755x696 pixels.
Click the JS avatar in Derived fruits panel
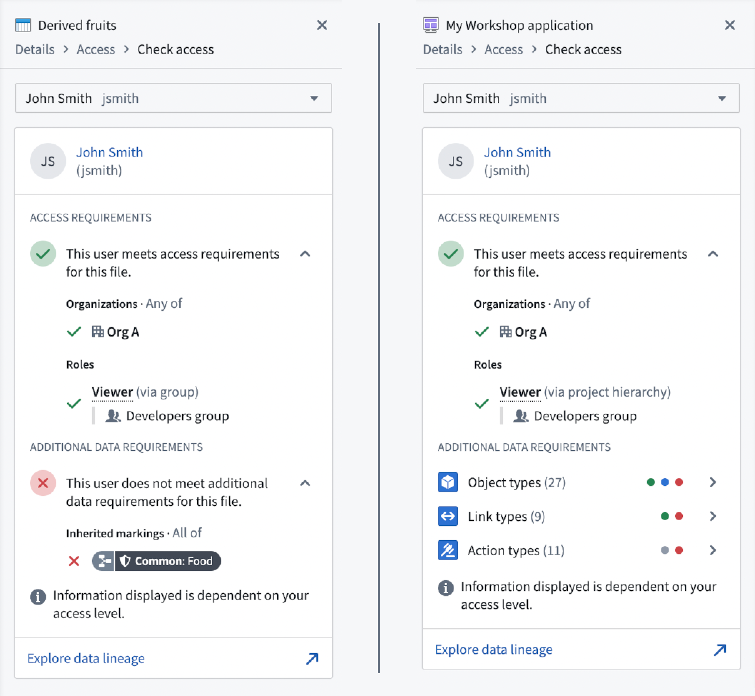coord(48,161)
